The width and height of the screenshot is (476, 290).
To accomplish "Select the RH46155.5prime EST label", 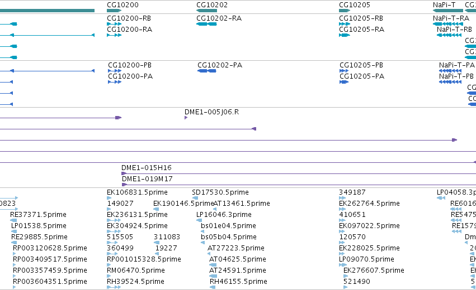I will 238,282.
